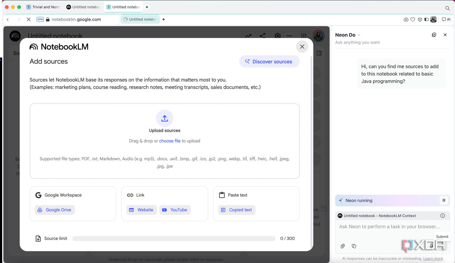Take a snapshot with the camera icon
The image size is (455, 263).
[x=406, y=19]
